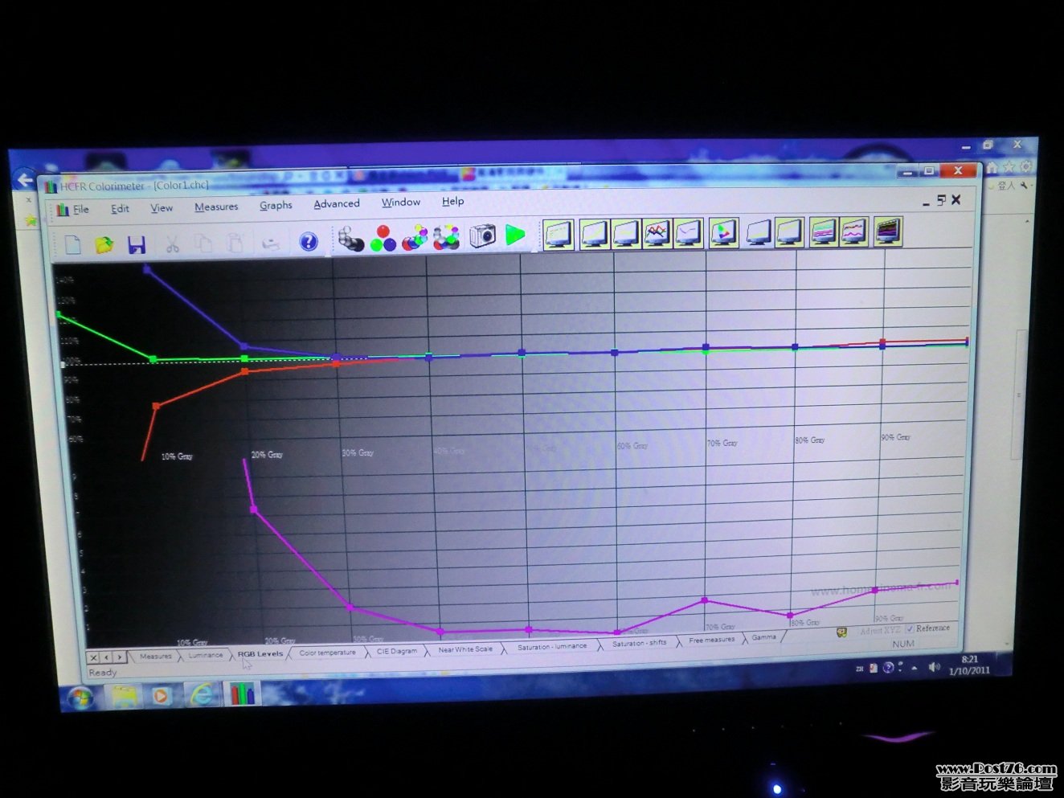The width and height of the screenshot is (1064, 798).
Task: Measure contrast using the camera icon
Action: pos(482,235)
